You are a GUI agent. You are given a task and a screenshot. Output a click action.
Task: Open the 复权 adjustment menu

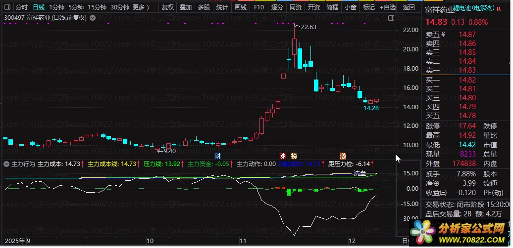coord(168,7)
